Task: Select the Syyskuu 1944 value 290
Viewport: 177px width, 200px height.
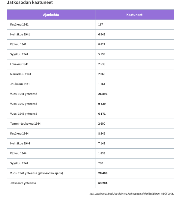Action: tap(100, 163)
